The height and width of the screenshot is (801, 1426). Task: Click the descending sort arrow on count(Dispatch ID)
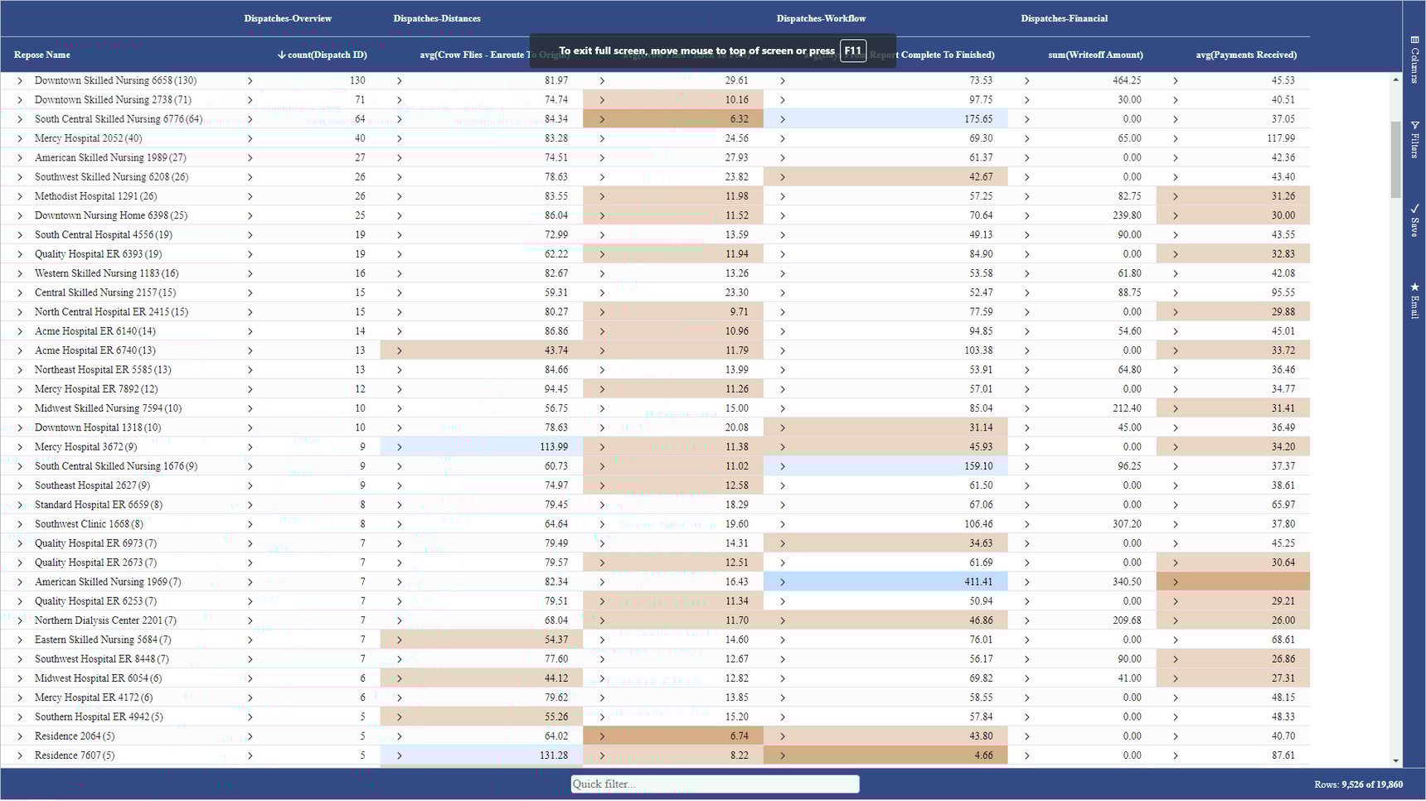click(x=281, y=55)
